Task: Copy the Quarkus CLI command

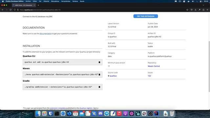Action: tap(99, 62)
